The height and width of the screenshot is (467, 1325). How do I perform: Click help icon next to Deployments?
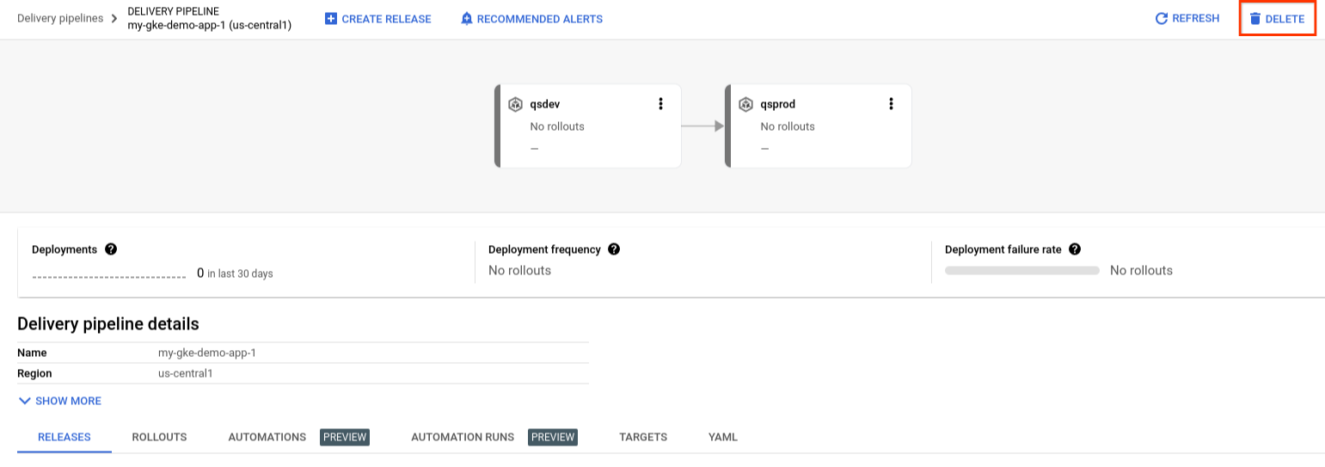coord(111,249)
